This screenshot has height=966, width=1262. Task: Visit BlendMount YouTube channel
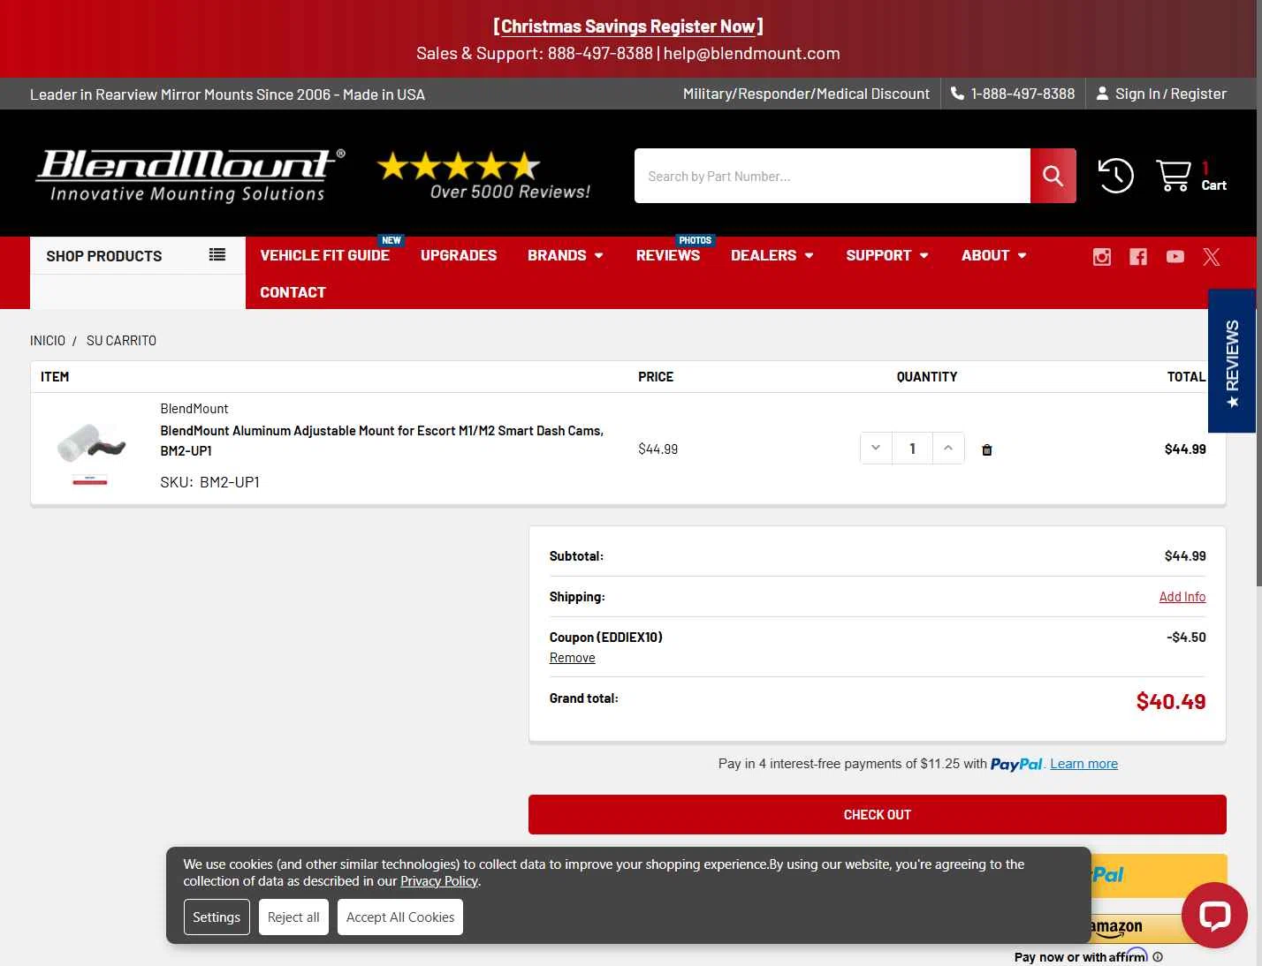(1175, 256)
